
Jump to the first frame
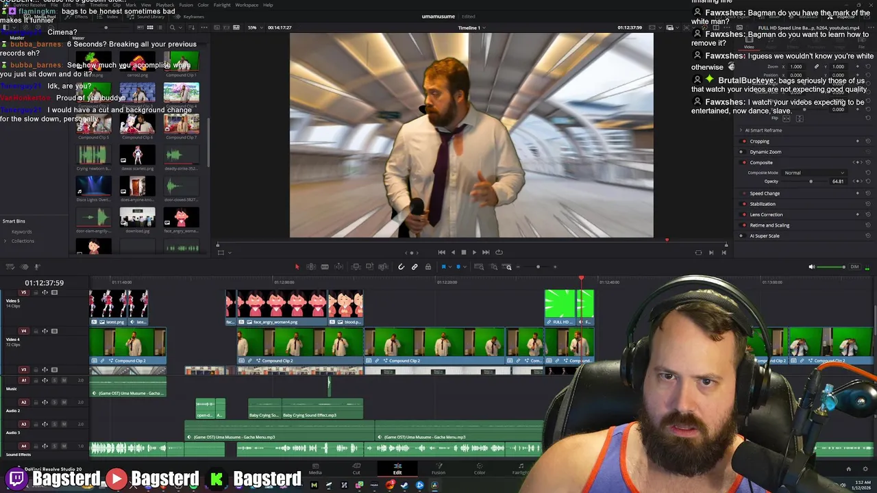pyautogui.click(x=441, y=252)
